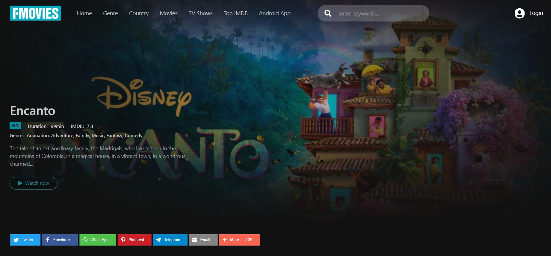Click the 2.2K share count

click(249, 240)
